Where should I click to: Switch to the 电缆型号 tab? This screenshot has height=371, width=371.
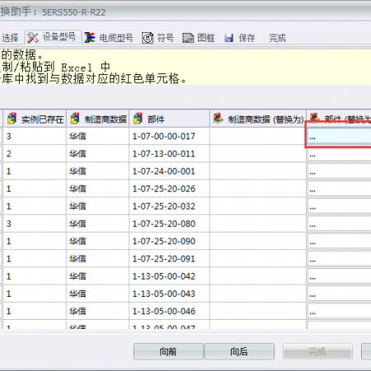pyautogui.click(x=109, y=38)
